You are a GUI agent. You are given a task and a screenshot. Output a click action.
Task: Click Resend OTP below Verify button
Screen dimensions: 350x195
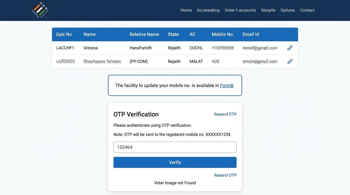225,175
